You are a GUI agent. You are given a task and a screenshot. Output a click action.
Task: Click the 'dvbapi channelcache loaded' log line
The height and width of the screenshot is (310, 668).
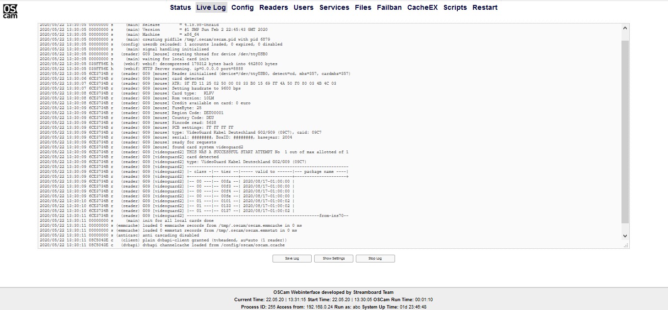pos(162,245)
